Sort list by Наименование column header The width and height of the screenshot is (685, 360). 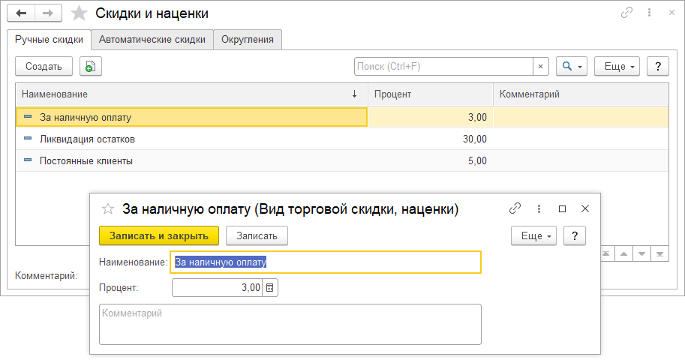[188, 94]
